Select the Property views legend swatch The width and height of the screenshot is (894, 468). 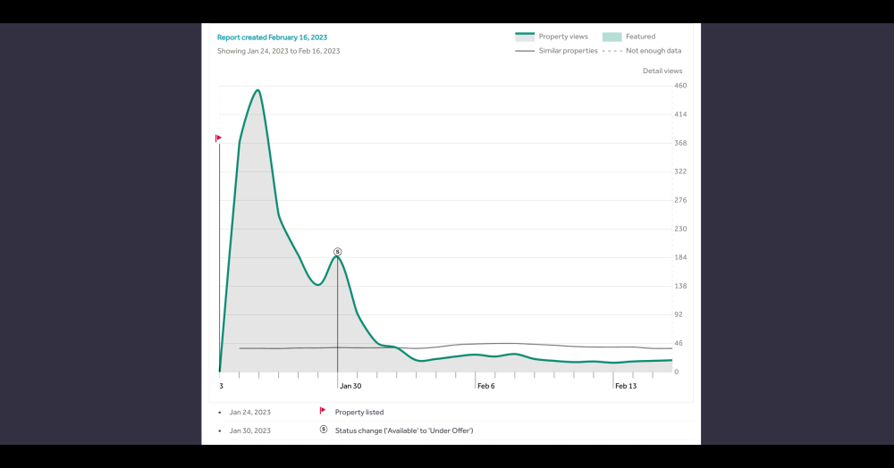[524, 37]
